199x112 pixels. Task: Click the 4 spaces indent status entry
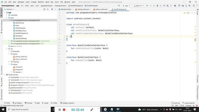pos(188,105)
